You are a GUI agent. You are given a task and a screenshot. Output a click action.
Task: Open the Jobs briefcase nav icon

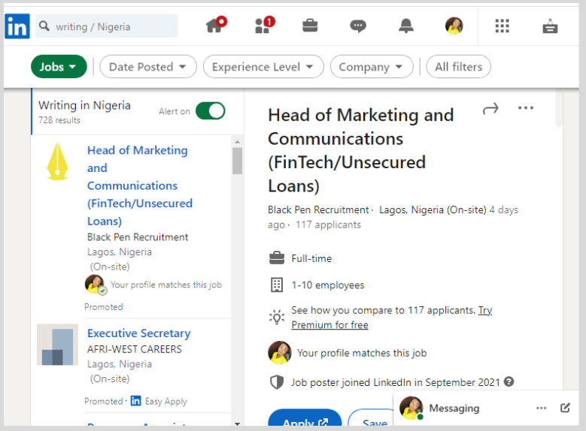[x=310, y=26]
